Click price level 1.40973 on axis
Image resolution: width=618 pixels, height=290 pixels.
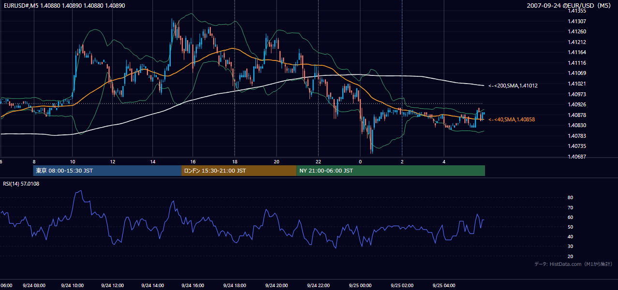tap(576, 94)
